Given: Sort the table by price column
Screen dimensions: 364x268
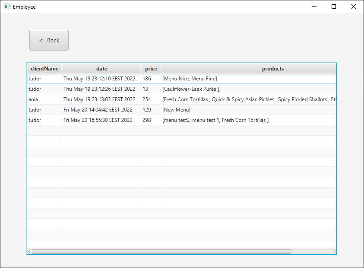Looking at the screenshot, I should coord(151,68).
